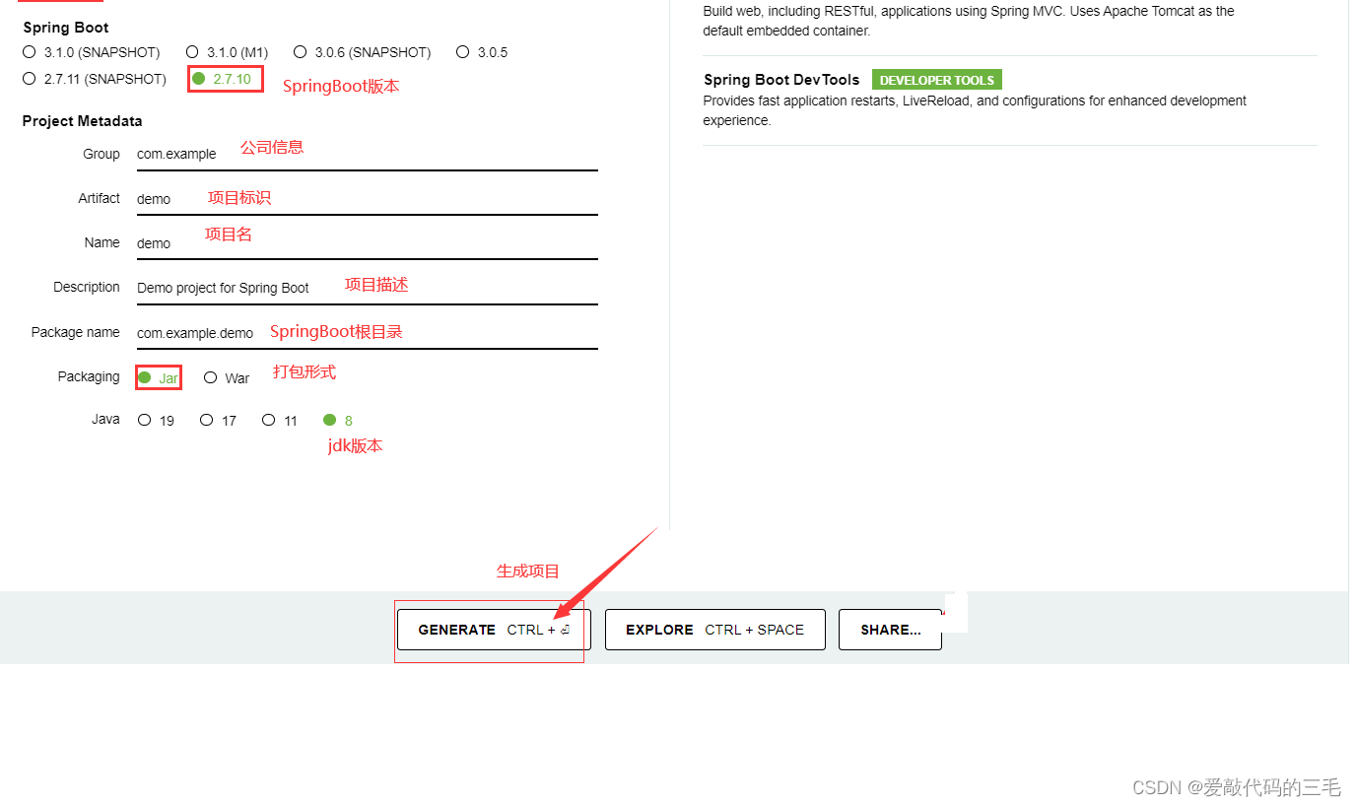The height and width of the screenshot is (806, 1356).
Task: Click the description mentioning Apache Tomcat
Action: pyautogui.click(x=969, y=21)
